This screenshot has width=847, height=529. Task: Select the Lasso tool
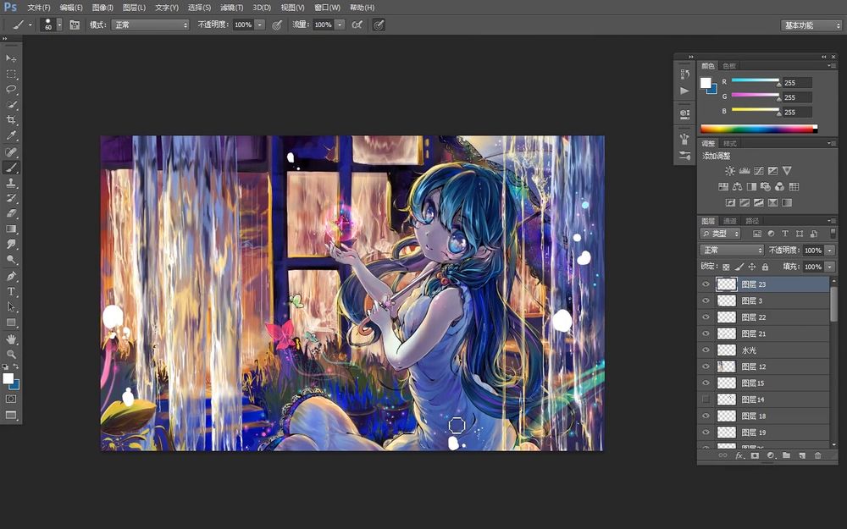tap(12, 89)
